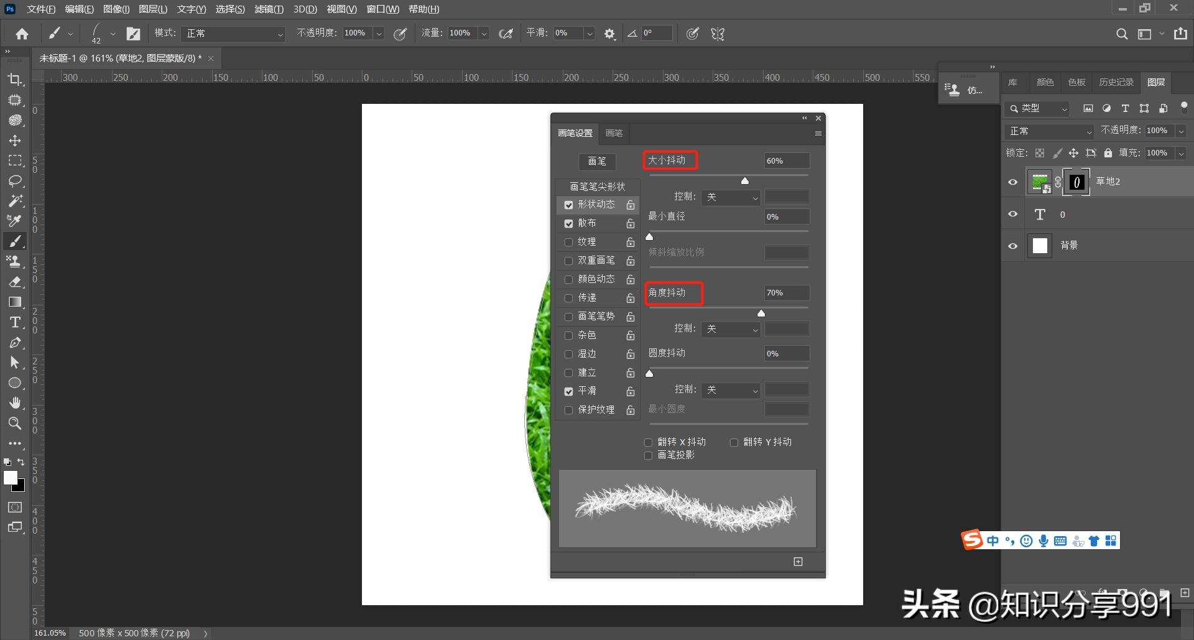1194x640 pixels.
Task: Select the Eraser tool
Action: [15, 282]
